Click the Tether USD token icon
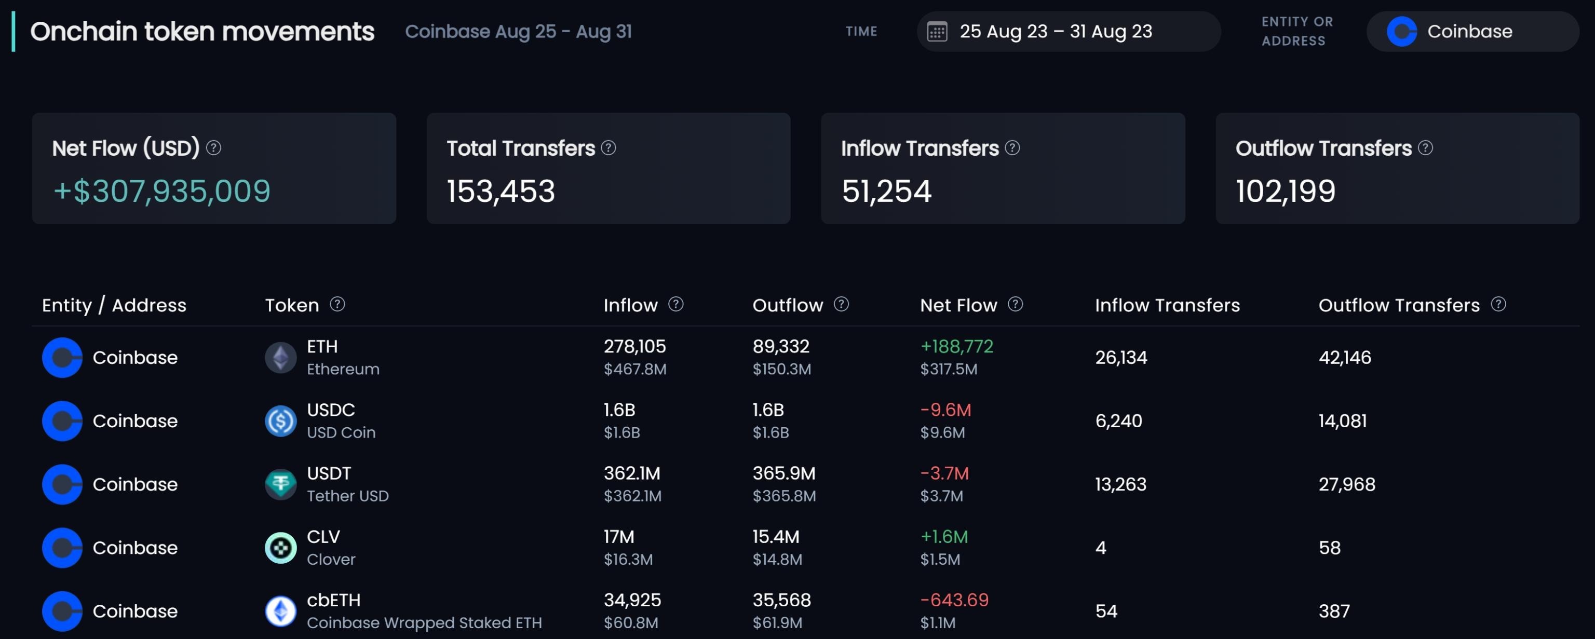 281,484
